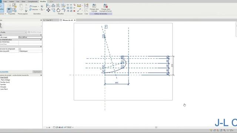Image resolution: width=237 pixels, height=133 pixels.
Task: Click the Attacher geometry tool
Action: pos(34,10)
